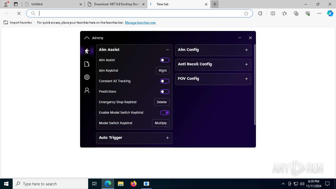Close the Untitled browser tab

click(81, 4)
